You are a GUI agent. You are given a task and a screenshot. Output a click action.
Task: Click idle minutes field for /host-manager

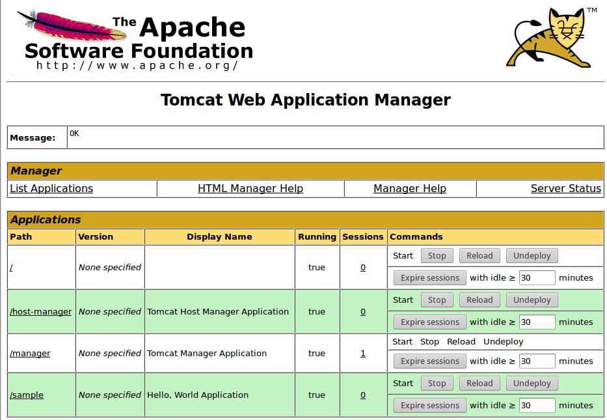[537, 322]
